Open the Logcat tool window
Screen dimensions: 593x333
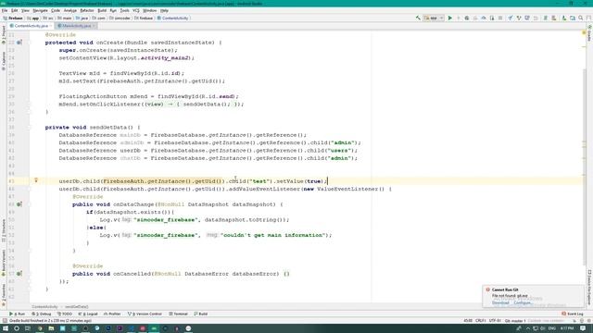88,314
